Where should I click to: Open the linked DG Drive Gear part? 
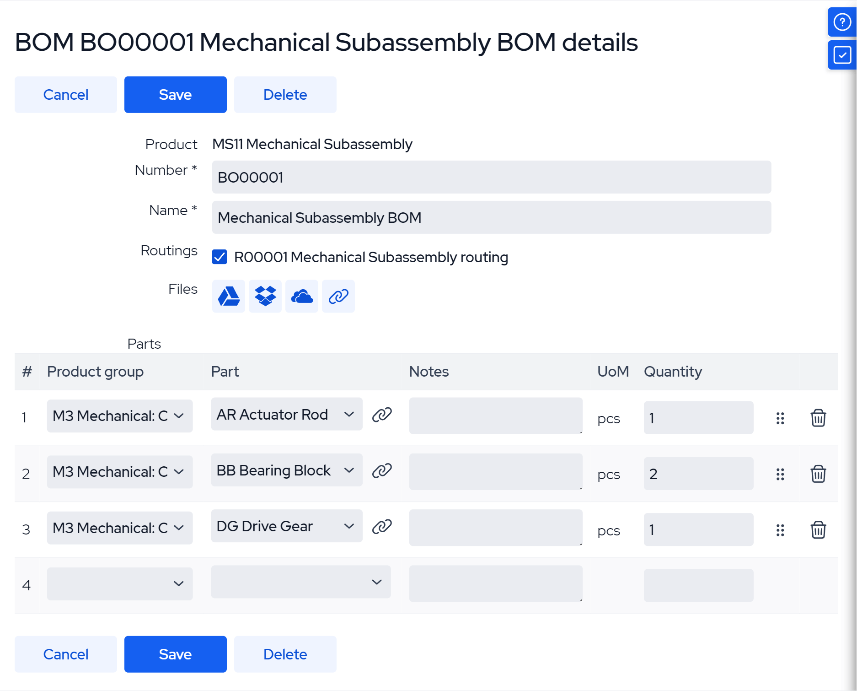[381, 527]
